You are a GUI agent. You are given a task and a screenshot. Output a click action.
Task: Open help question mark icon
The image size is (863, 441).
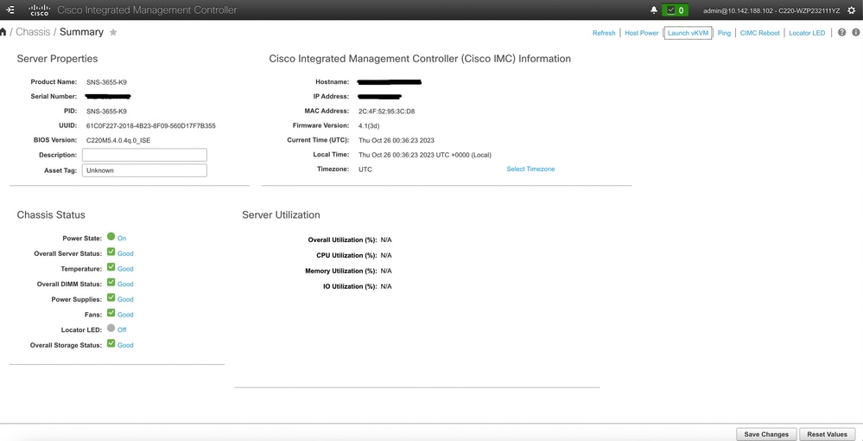pos(841,33)
